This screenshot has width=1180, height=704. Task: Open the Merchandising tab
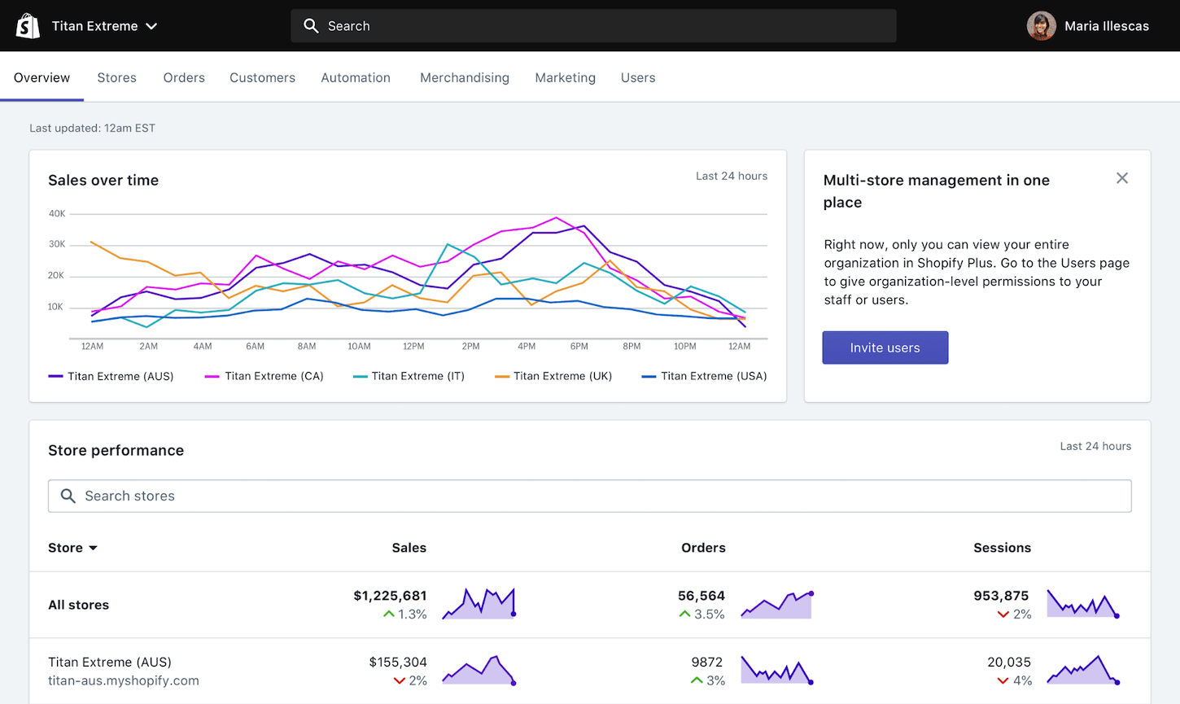[465, 77]
